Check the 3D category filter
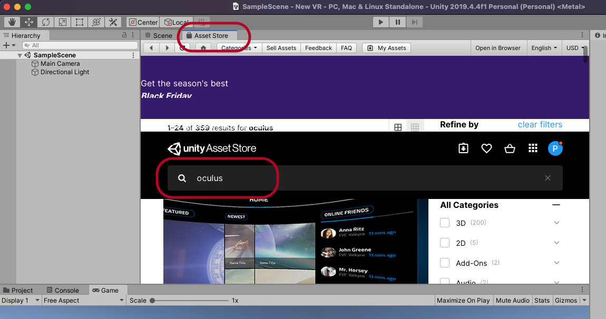 445,223
